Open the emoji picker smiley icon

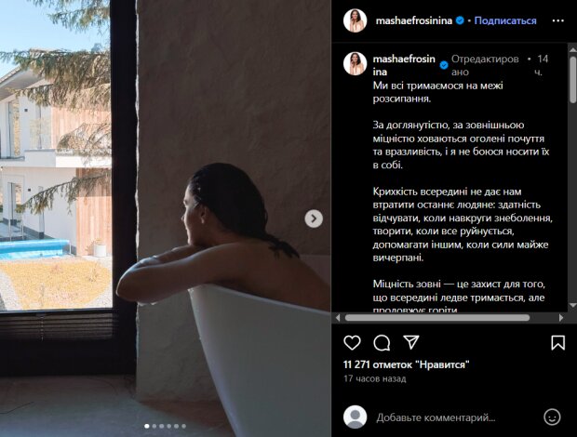[552, 417]
